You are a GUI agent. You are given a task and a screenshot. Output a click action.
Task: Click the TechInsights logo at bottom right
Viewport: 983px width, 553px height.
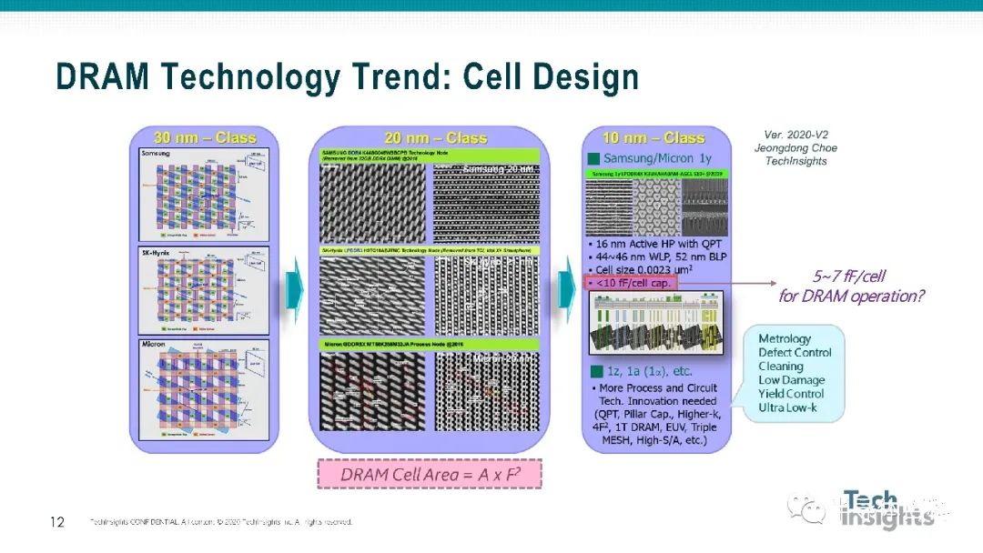tap(887, 509)
